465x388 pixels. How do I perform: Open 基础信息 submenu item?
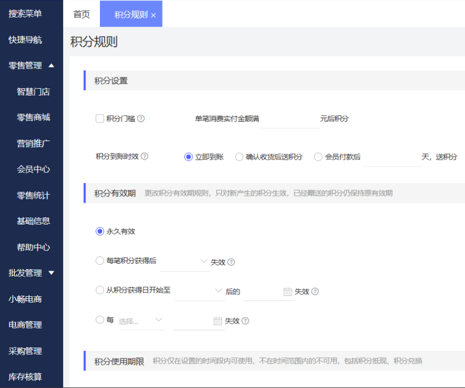[x=33, y=221]
